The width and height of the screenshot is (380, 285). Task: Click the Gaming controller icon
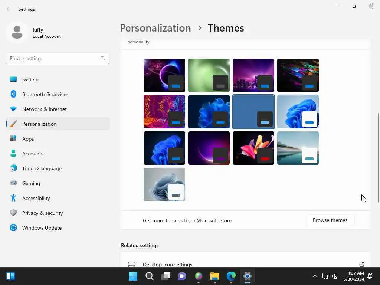pos(13,183)
